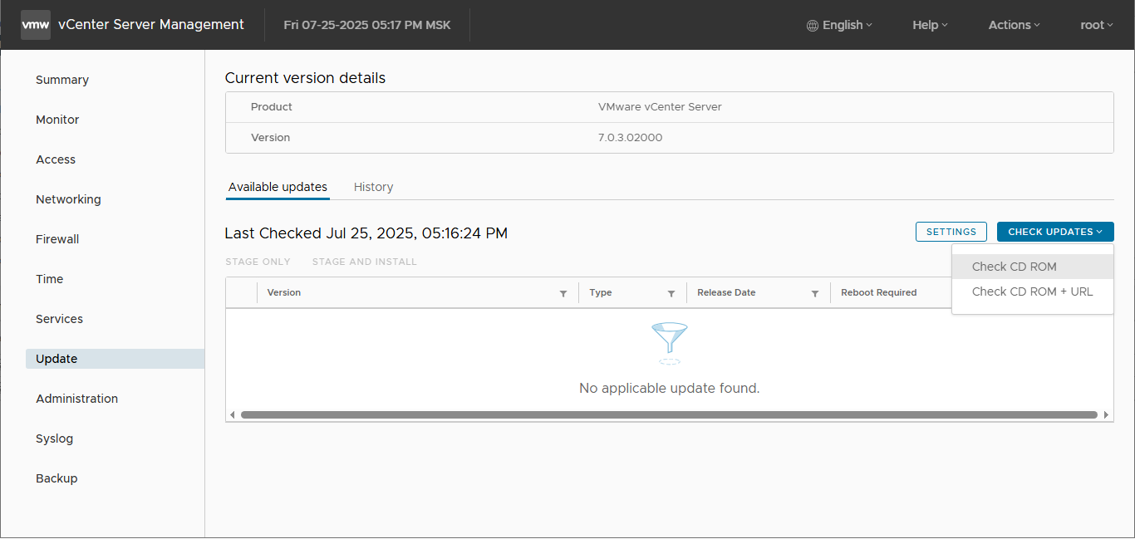Open Monitor in the sidebar

tap(57, 120)
